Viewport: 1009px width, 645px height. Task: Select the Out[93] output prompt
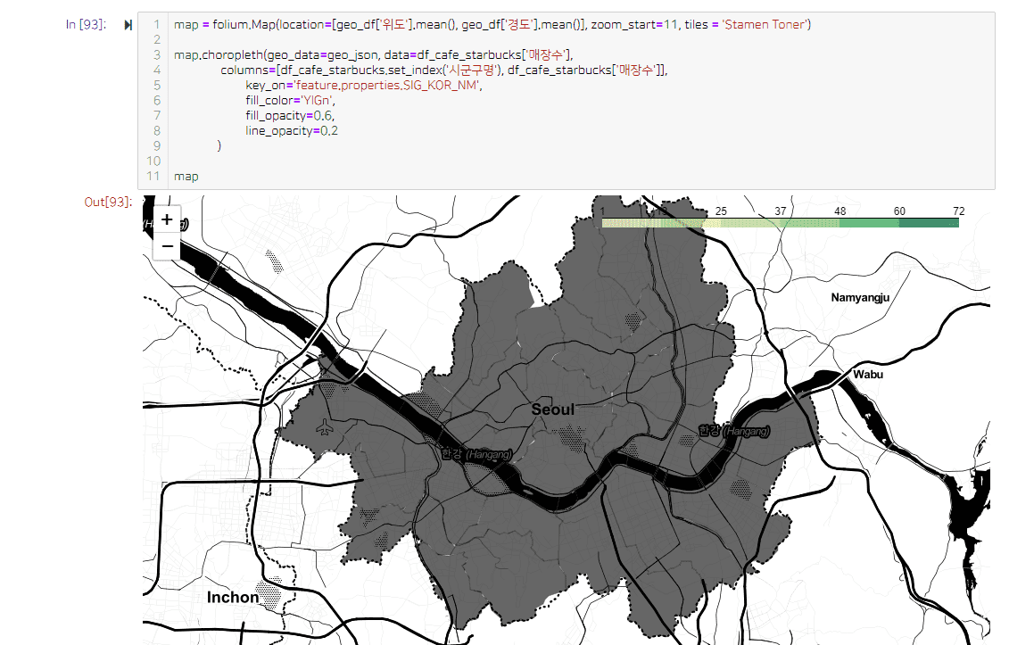tap(108, 203)
